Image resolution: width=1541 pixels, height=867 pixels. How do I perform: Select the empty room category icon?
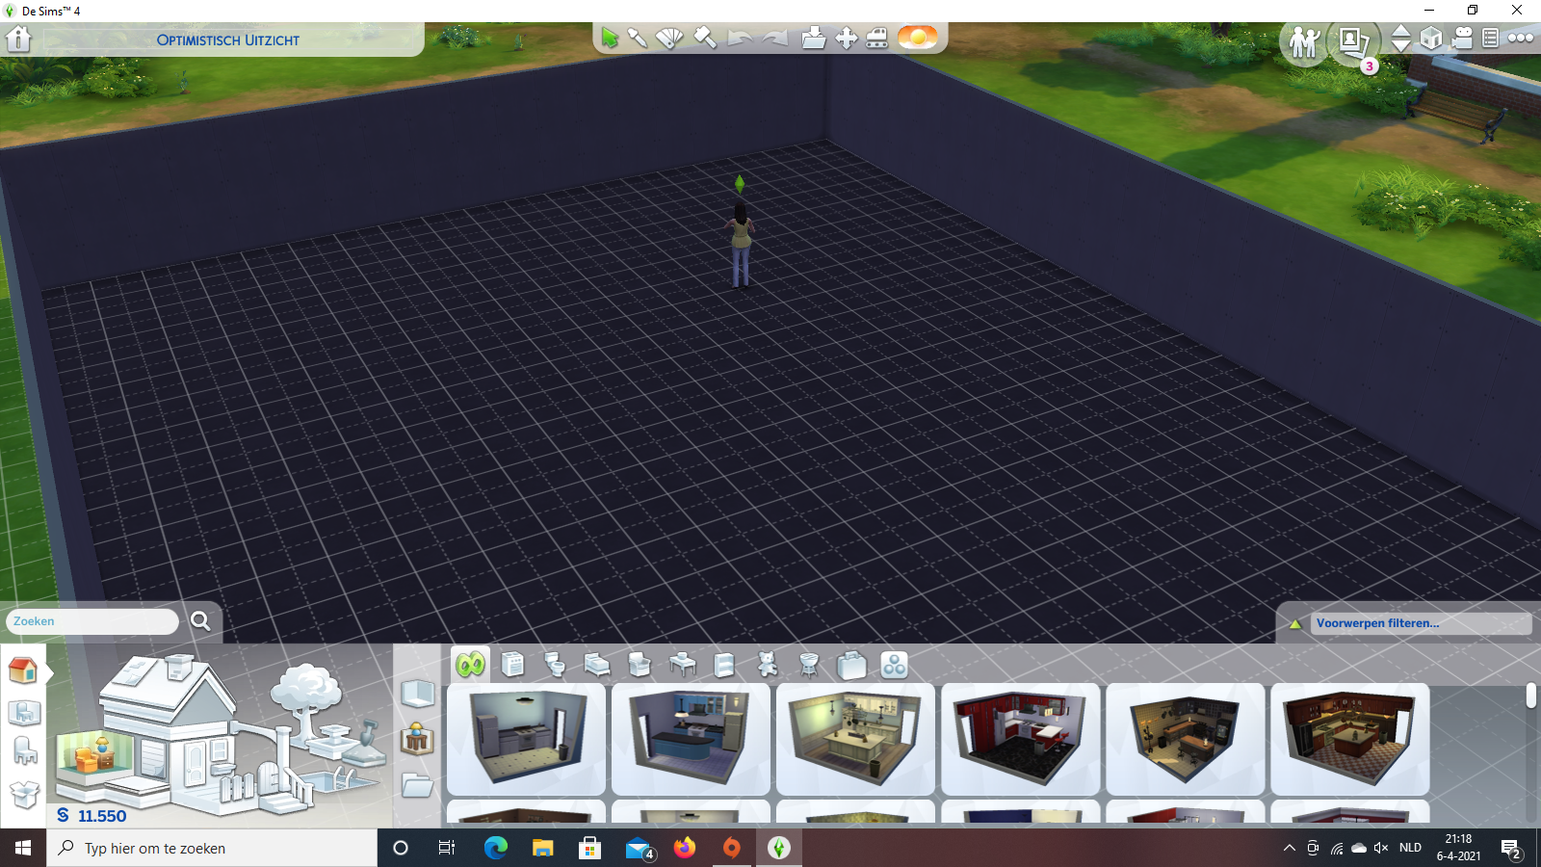click(x=418, y=694)
